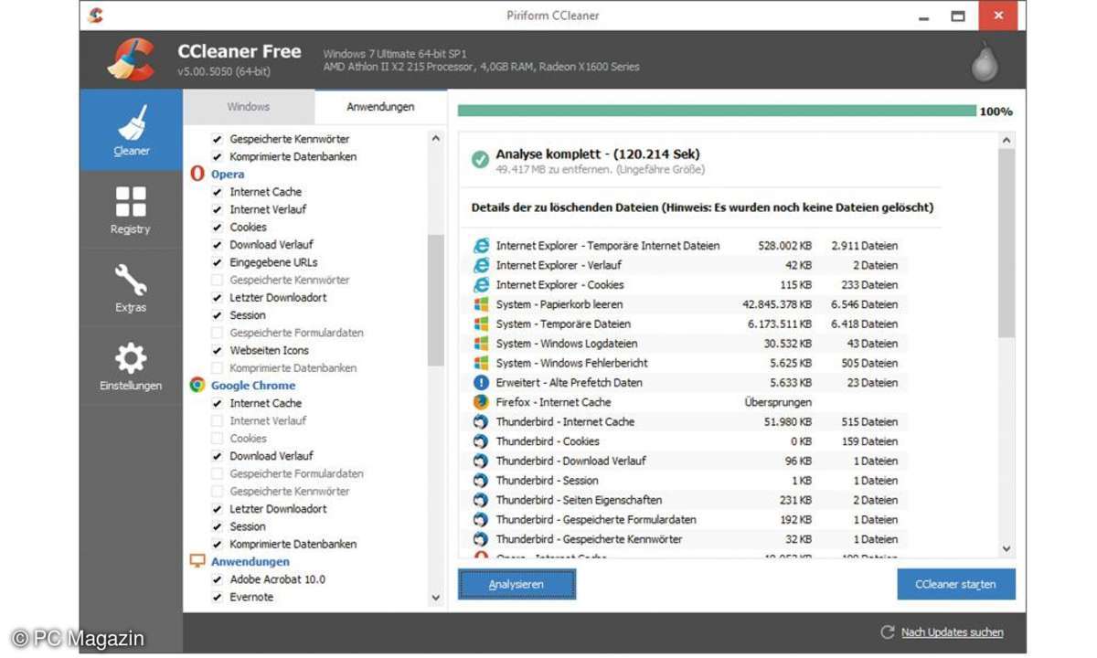Open the Registry section
Image resolution: width=1097 pixels, height=658 pixels.
(131, 210)
